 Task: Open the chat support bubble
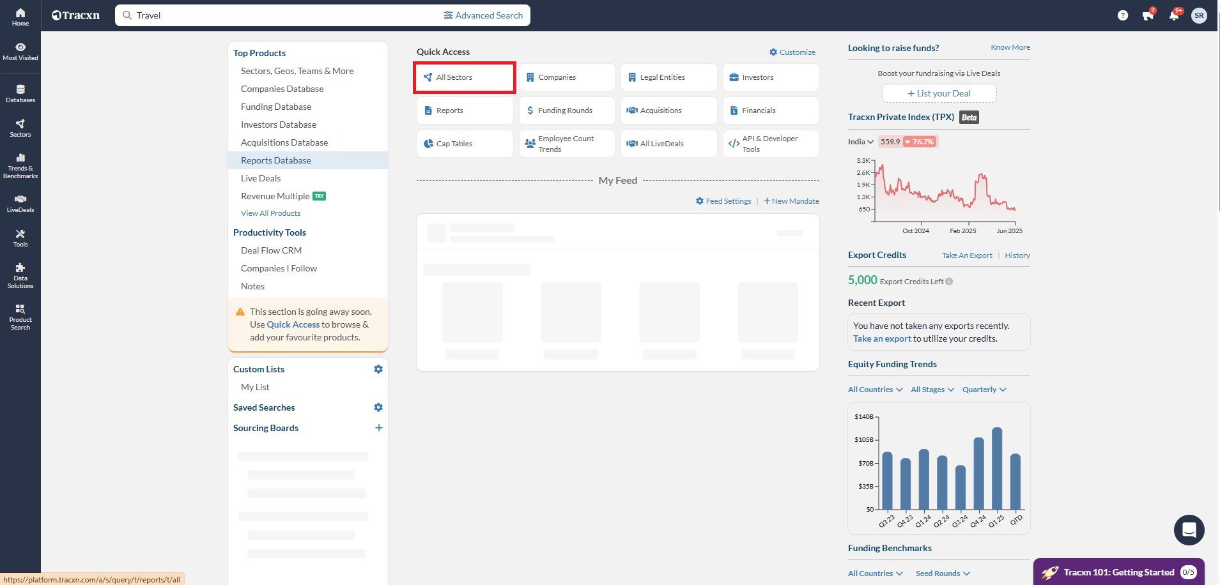click(1189, 529)
